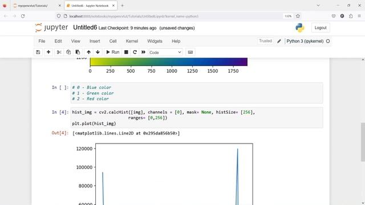
Task: Click the Python logo icon
Action: click(300, 28)
